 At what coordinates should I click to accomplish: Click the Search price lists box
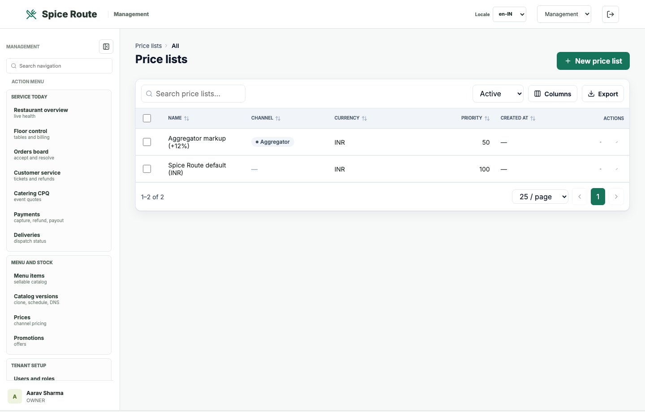[193, 94]
